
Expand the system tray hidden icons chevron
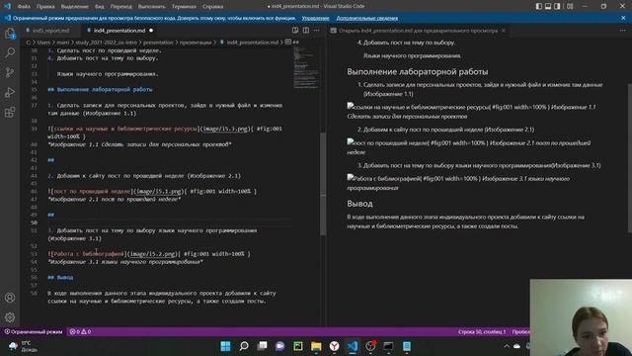coord(507,346)
